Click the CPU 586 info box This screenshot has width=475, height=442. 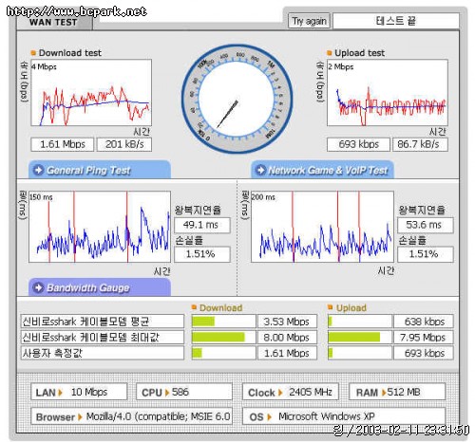[x=184, y=392]
